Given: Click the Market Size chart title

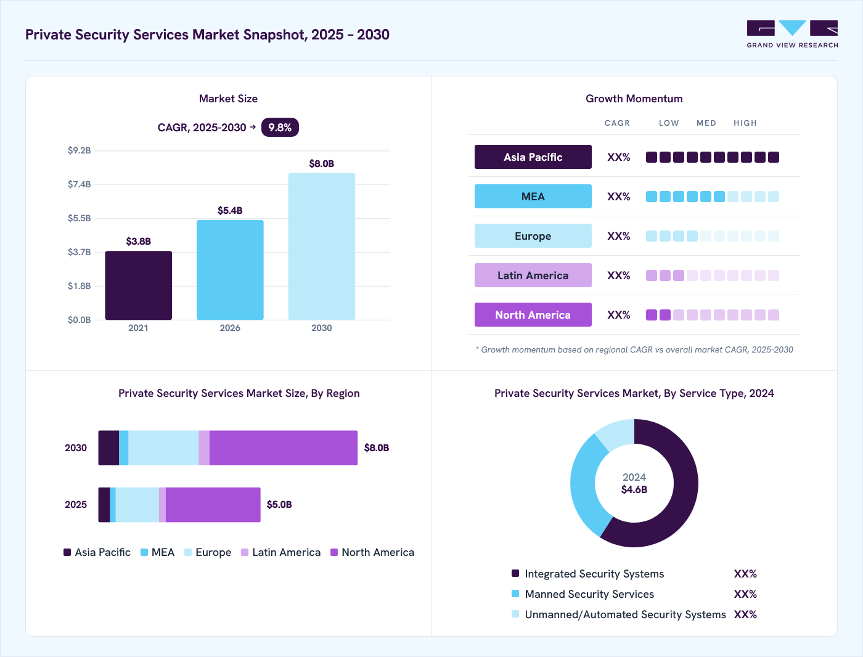Looking at the screenshot, I should click(228, 99).
